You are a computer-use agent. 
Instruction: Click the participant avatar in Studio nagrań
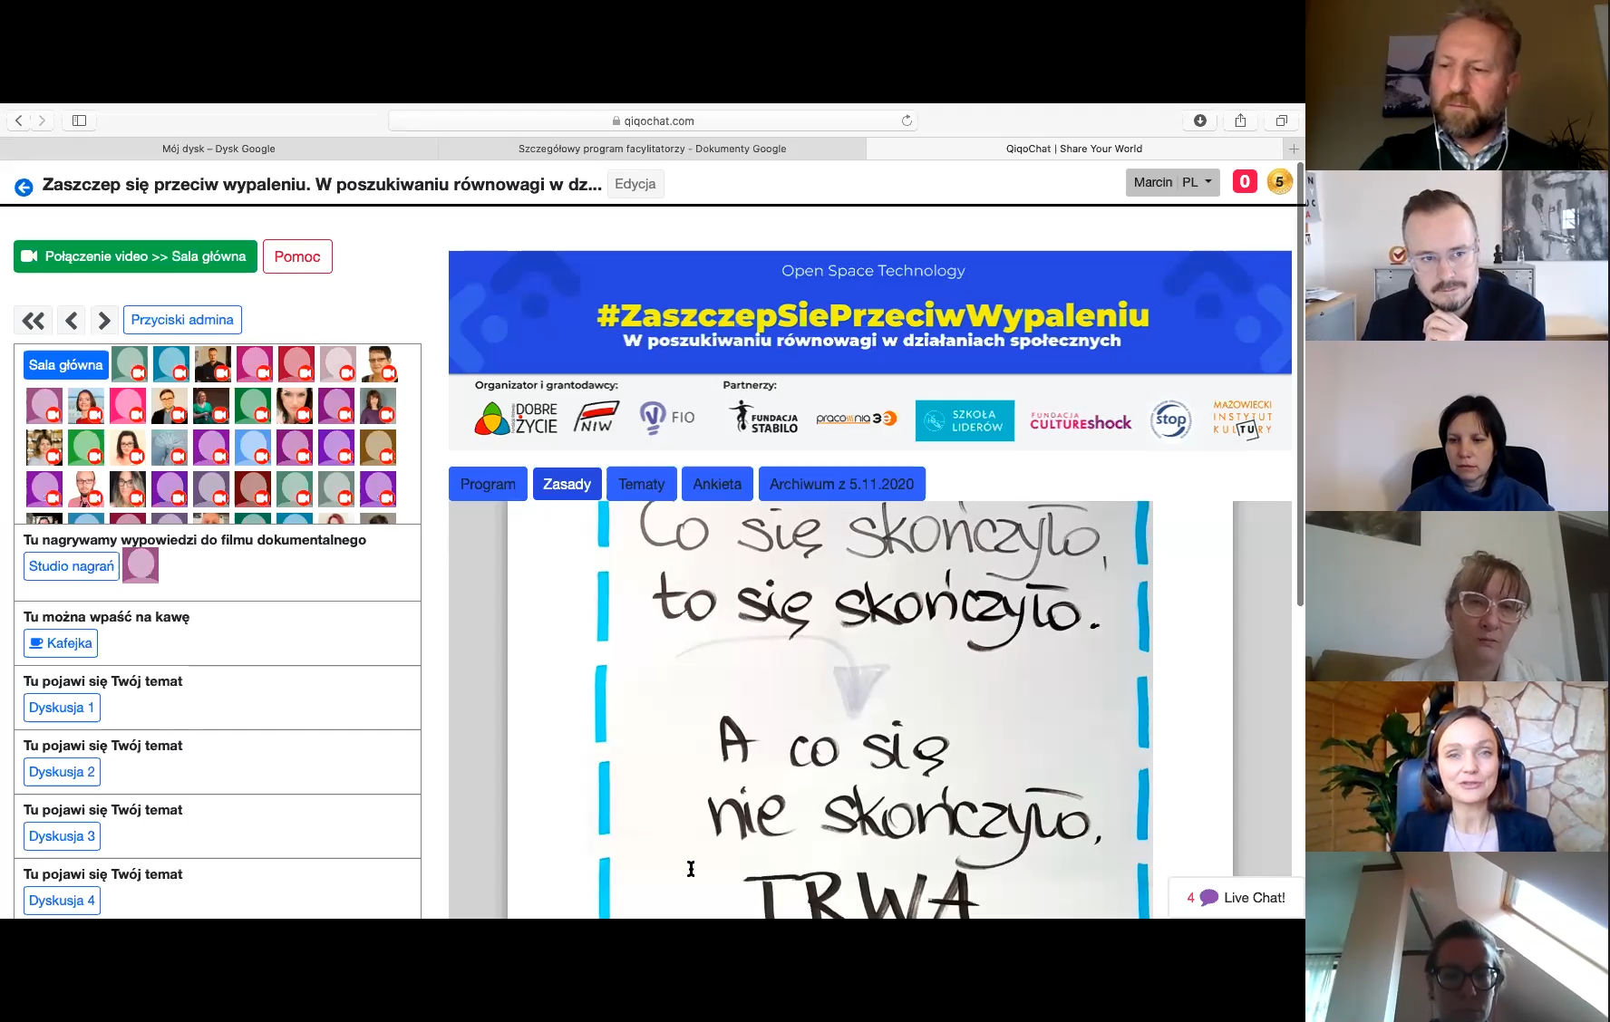(141, 565)
